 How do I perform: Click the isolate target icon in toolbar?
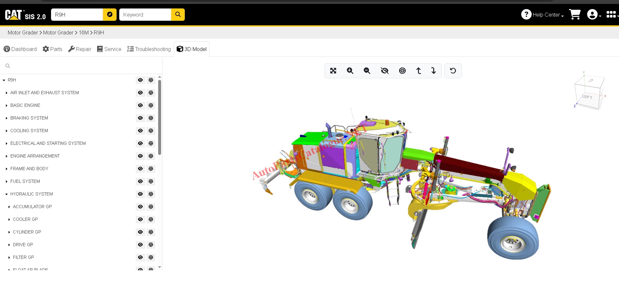[402, 71]
